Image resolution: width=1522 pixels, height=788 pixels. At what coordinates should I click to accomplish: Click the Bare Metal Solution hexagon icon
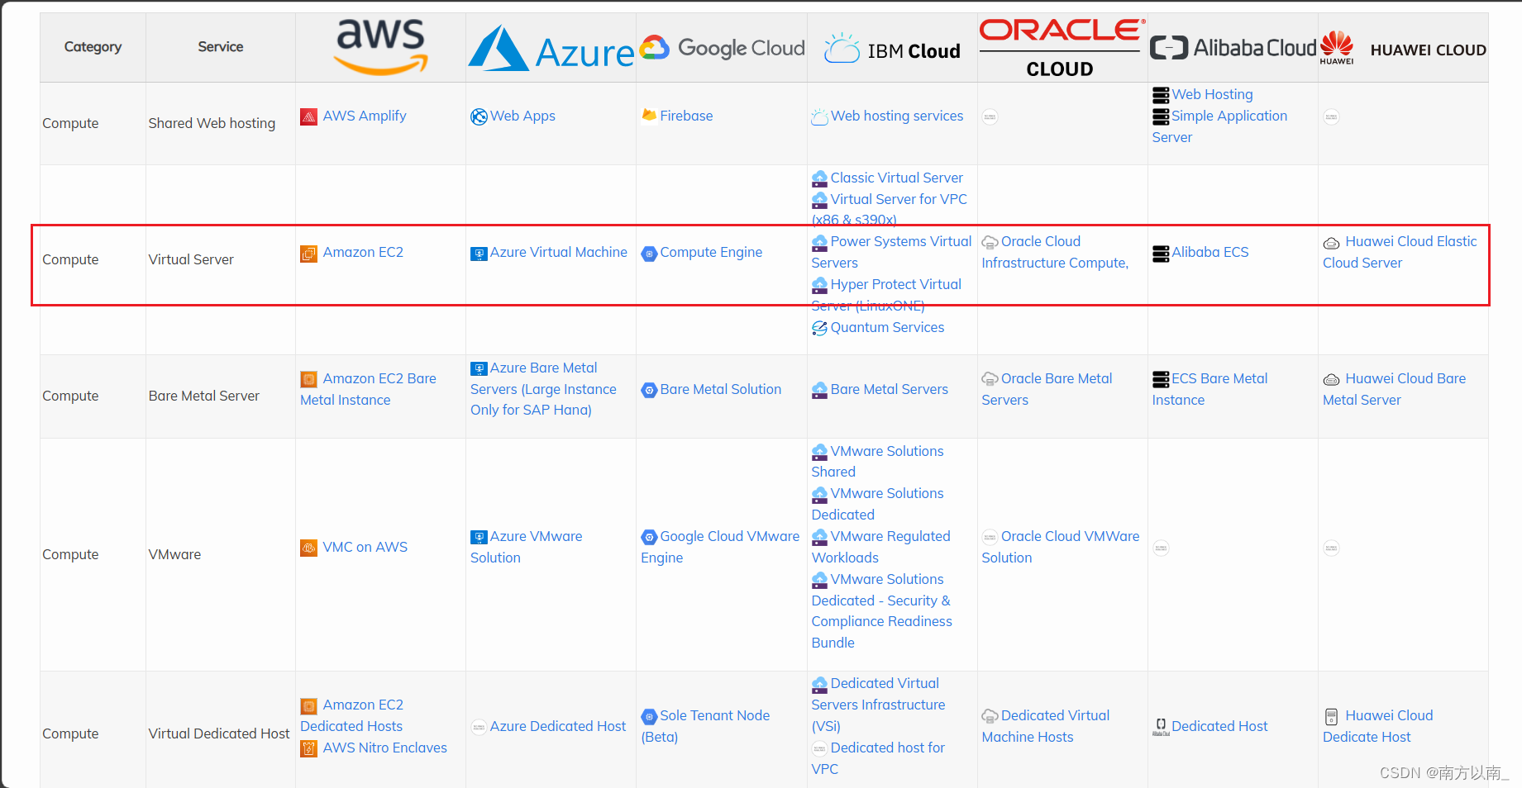649,390
